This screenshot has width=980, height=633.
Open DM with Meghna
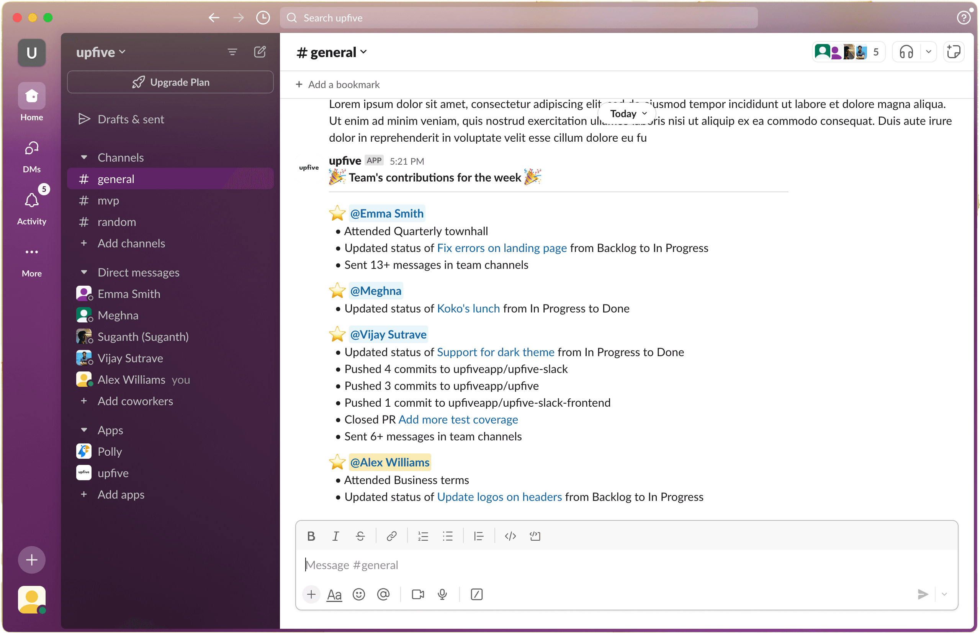point(170,315)
